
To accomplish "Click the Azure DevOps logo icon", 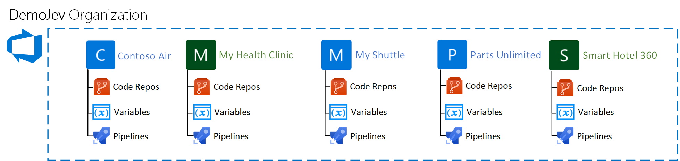I will (24, 46).
